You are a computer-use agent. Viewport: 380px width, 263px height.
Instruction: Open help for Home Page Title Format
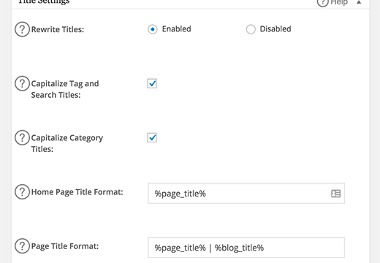click(x=22, y=192)
